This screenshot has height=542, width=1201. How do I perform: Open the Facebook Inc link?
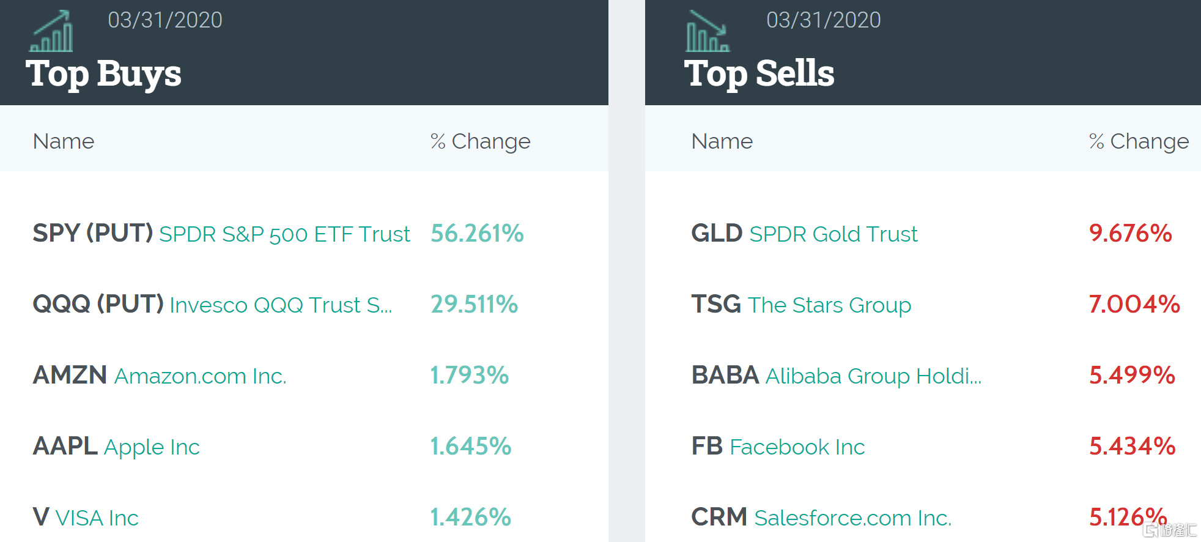797,447
